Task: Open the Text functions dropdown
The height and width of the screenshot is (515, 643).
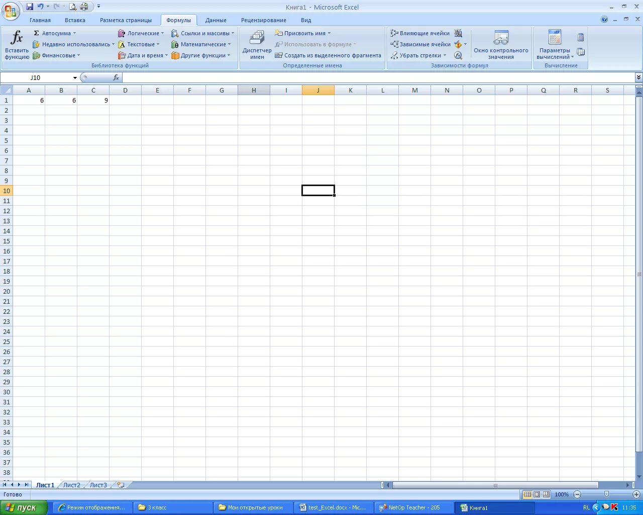Action: coord(139,44)
